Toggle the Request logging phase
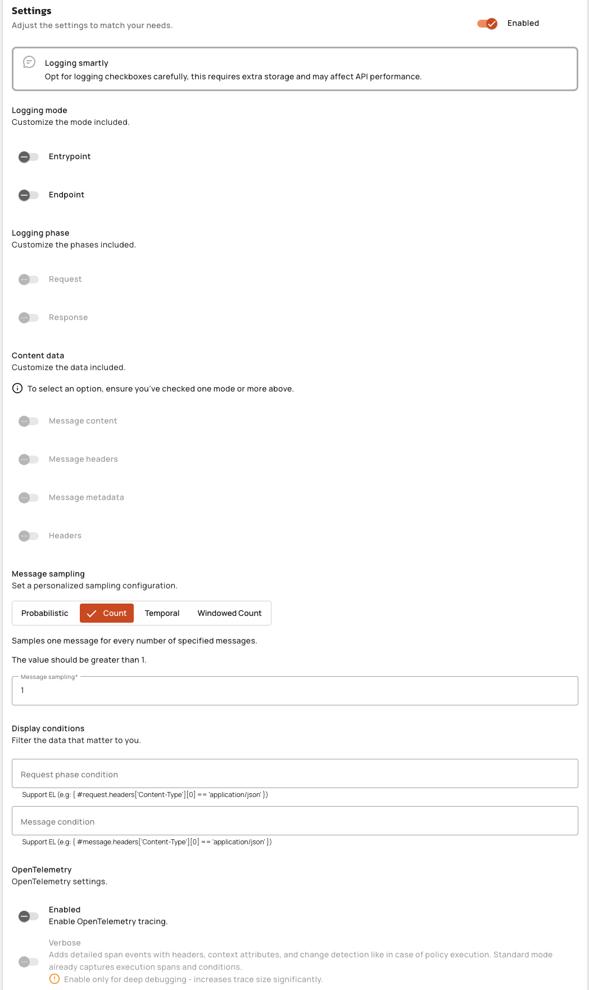The width and height of the screenshot is (589, 990). click(28, 280)
